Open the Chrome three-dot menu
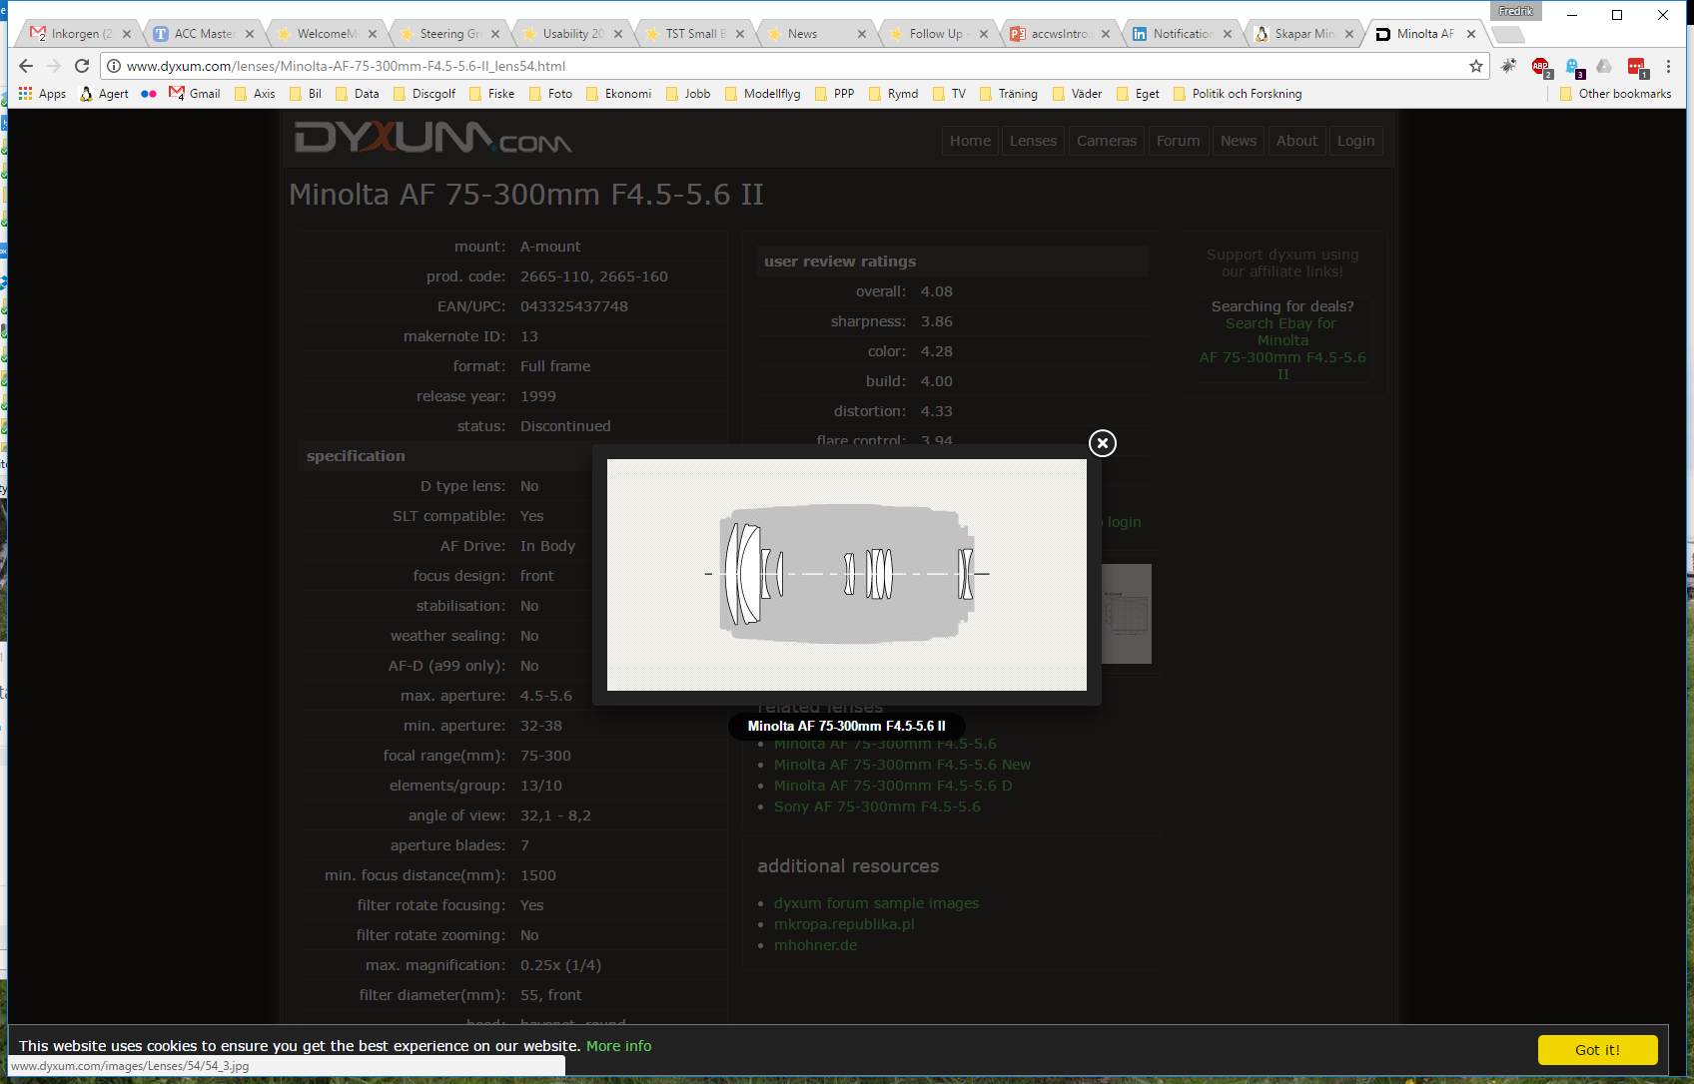 [1668, 66]
